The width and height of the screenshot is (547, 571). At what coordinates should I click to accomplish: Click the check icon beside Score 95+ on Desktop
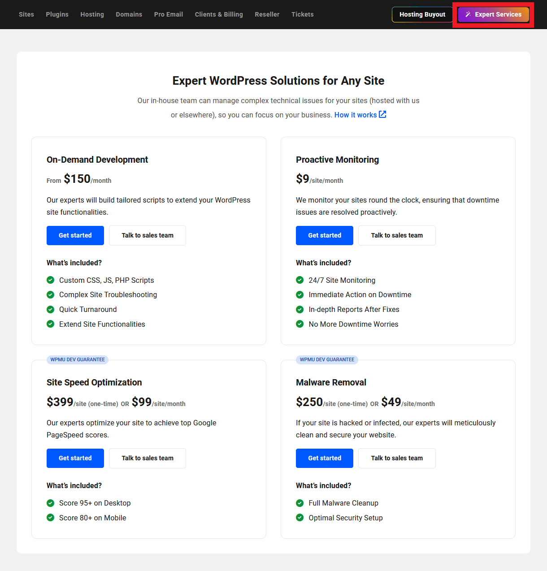(51, 503)
